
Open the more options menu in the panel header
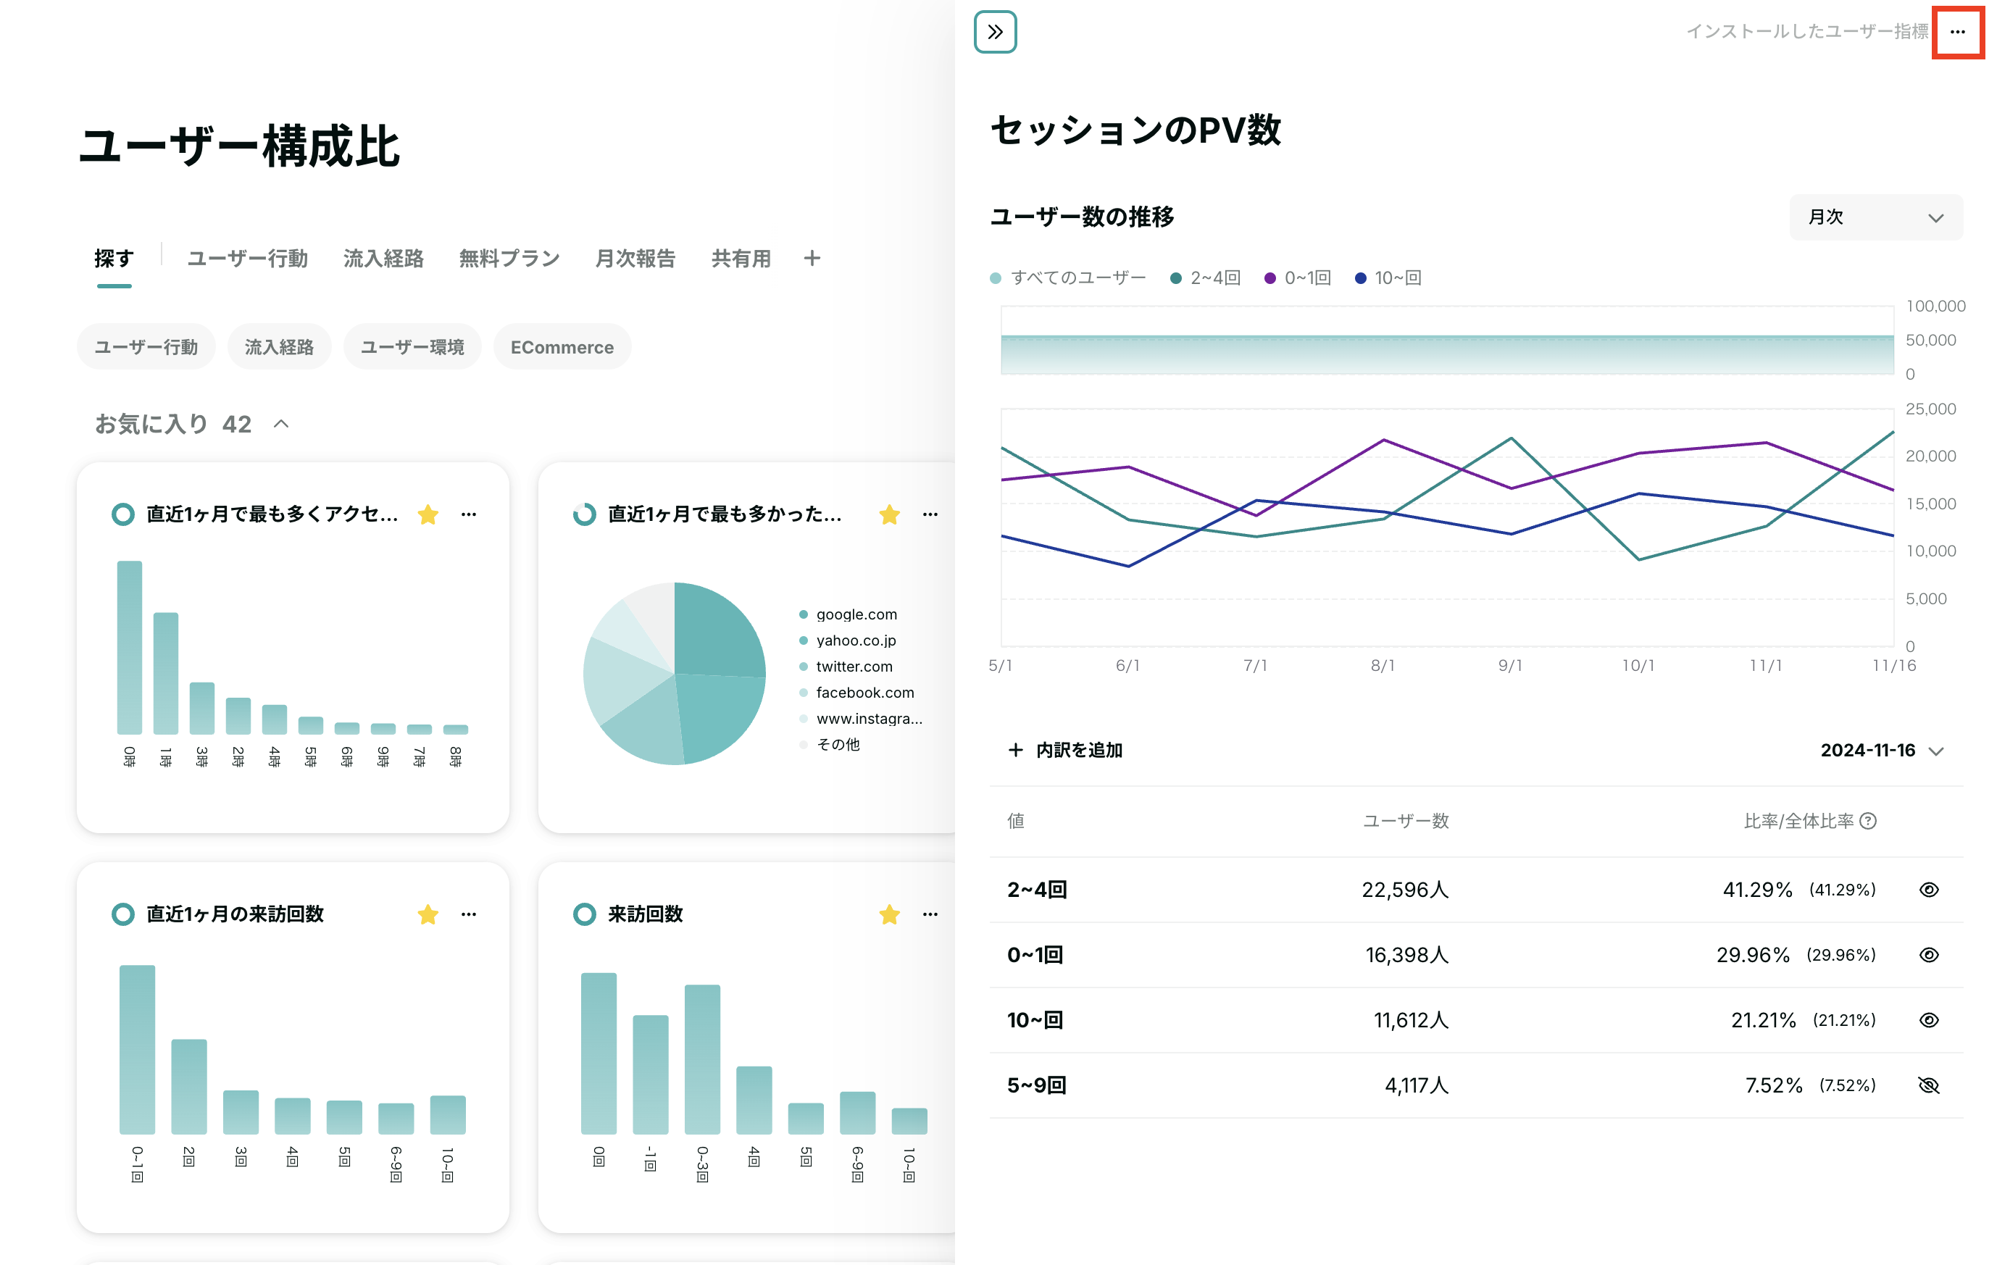(1957, 33)
